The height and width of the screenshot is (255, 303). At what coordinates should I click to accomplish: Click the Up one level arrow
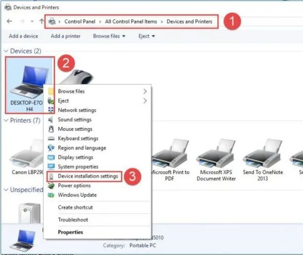point(41,21)
